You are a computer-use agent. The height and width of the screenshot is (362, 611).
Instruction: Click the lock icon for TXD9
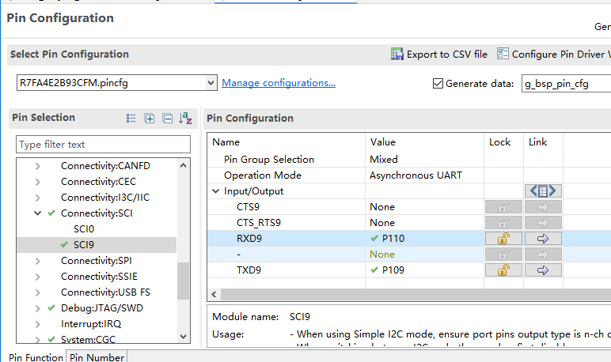coord(503,270)
